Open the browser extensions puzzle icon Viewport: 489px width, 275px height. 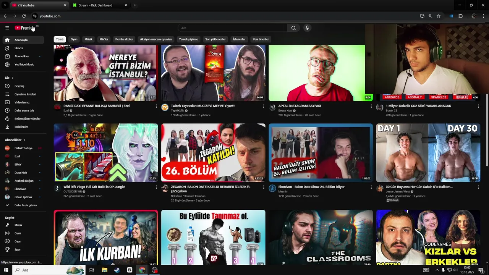tap(460, 16)
